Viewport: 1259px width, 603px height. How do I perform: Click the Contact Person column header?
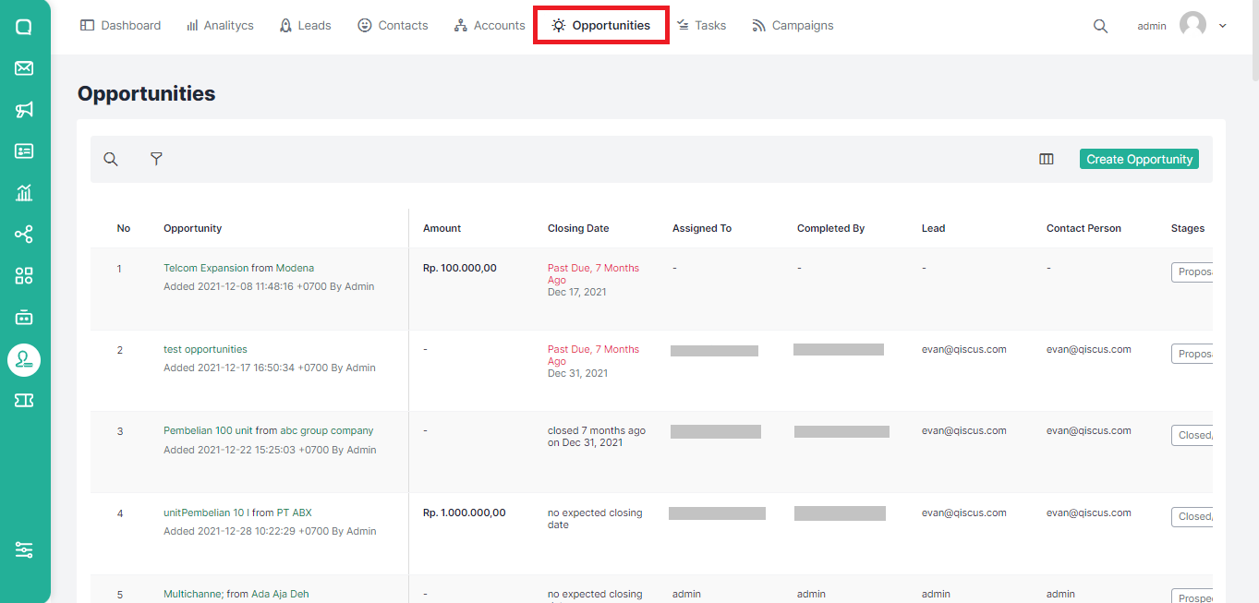tap(1083, 228)
